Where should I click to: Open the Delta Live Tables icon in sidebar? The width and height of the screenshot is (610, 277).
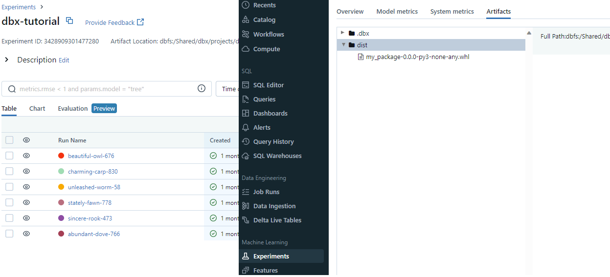[246, 220]
